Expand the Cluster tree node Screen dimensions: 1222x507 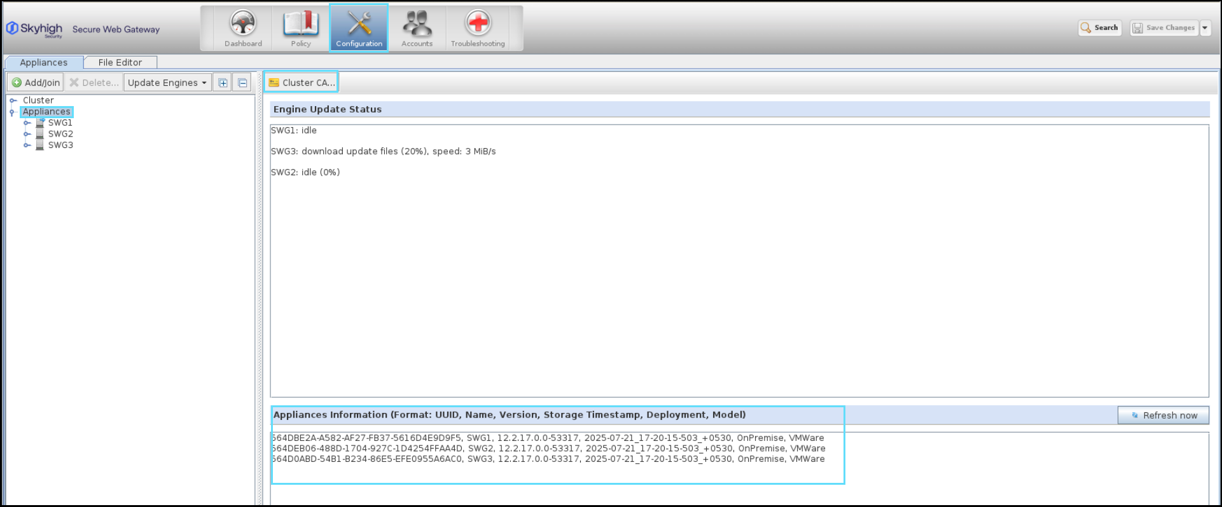[x=13, y=100]
